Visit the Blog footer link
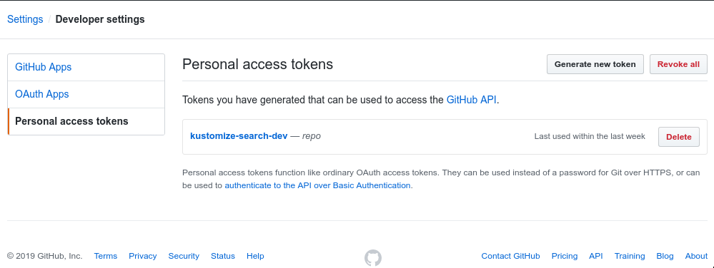This screenshot has height=268, width=714. 665,256
